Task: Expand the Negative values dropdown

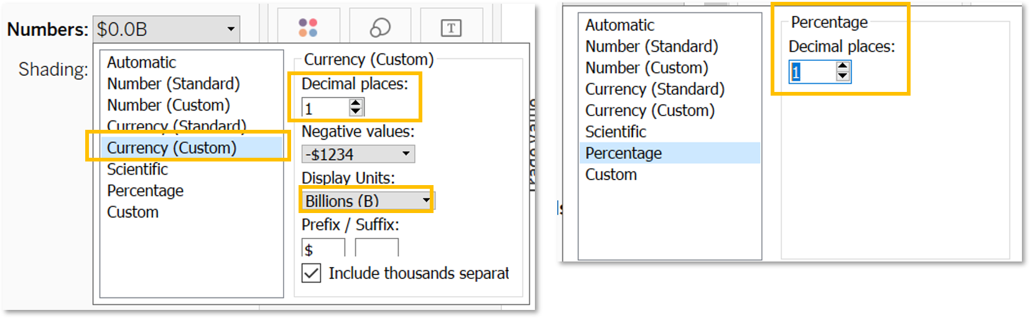Action: click(x=358, y=154)
